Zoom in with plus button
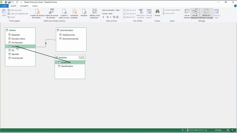 coord(206,130)
